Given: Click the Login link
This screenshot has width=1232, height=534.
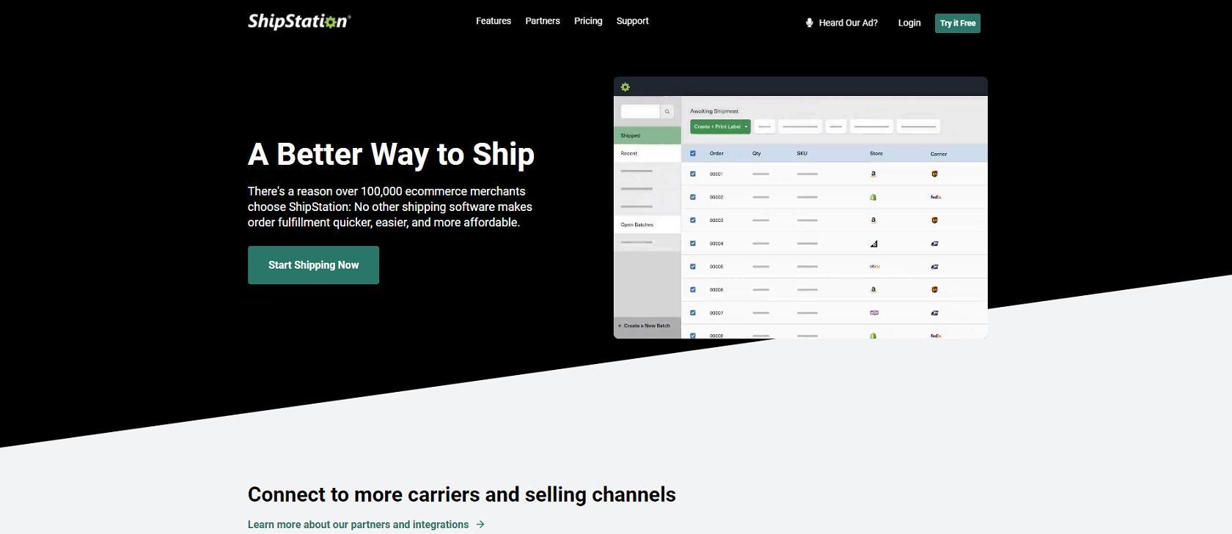Looking at the screenshot, I should 909,23.
